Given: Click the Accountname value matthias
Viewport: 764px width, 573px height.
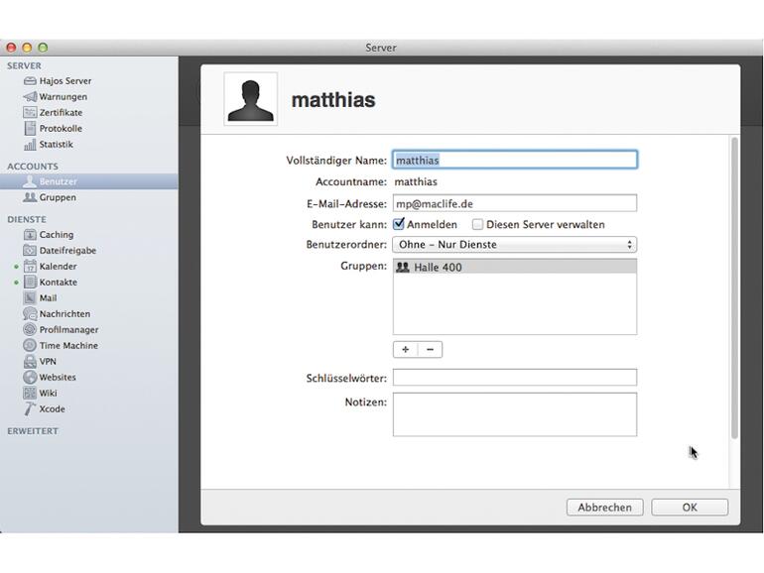Looking at the screenshot, I should coord(416,182).
